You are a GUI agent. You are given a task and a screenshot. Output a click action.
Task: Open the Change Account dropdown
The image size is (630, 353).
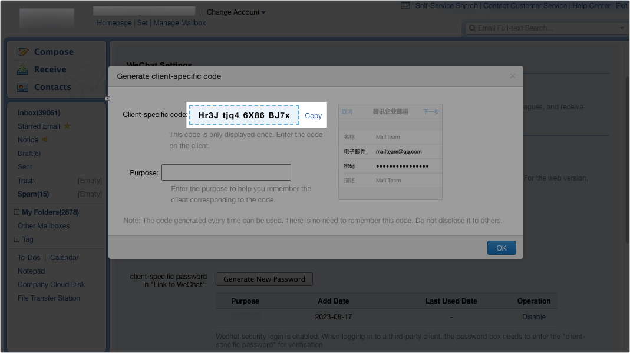click(x=236, y=12)
